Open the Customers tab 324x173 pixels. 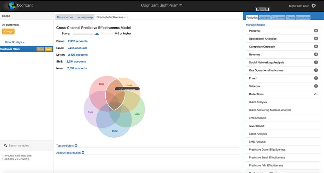[278, 17]
